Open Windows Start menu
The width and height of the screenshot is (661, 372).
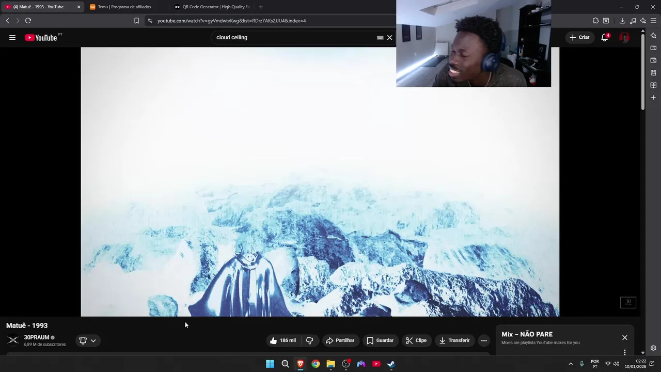click(270, 364)
